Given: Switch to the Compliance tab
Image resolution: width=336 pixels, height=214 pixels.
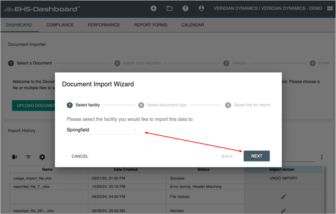Looking at the screenshot, I should coord(60,25).
